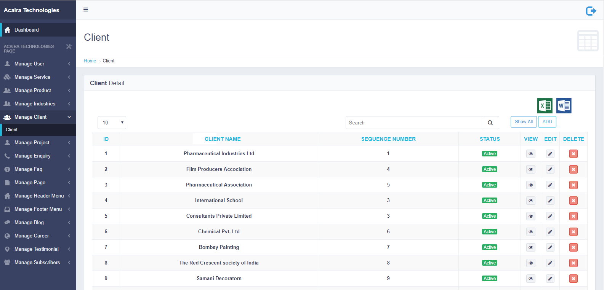This screenshot has width=604, height=290.
Task: Click the logout icon in header
Action: [x=590, y=11]
